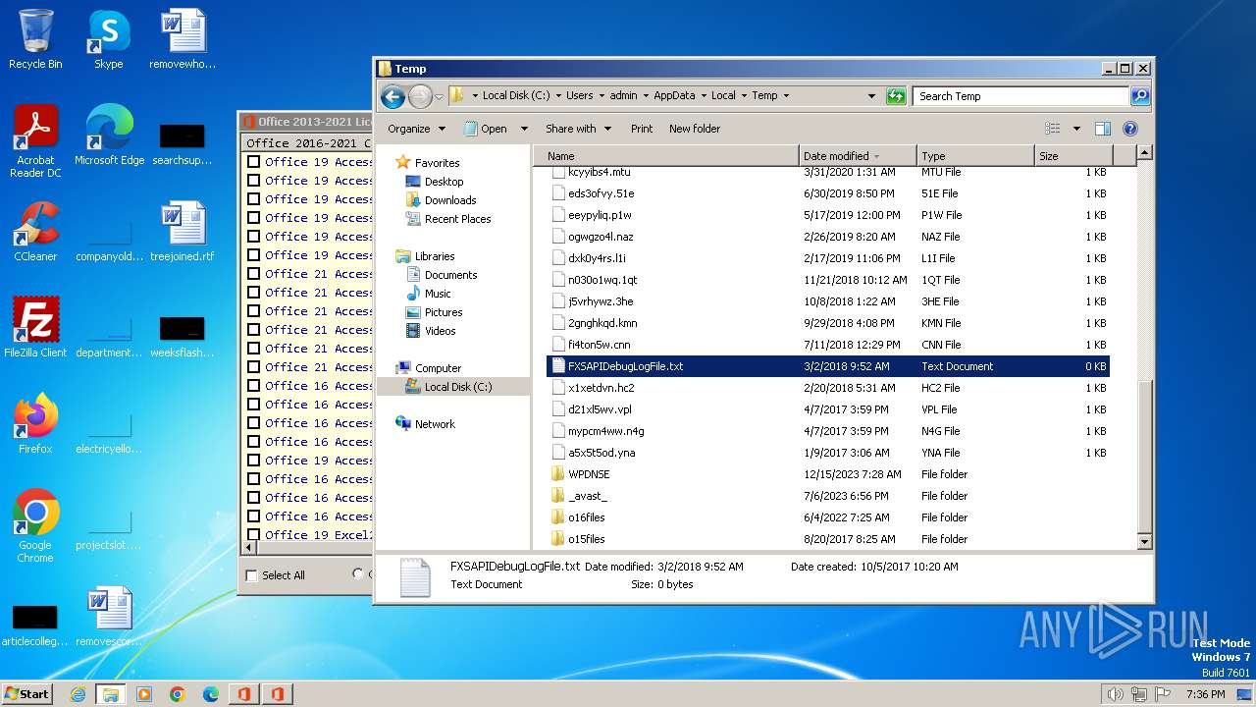Screen dimensions: 1256x707
Task: Click the Start button
Action: pos(27,694)
